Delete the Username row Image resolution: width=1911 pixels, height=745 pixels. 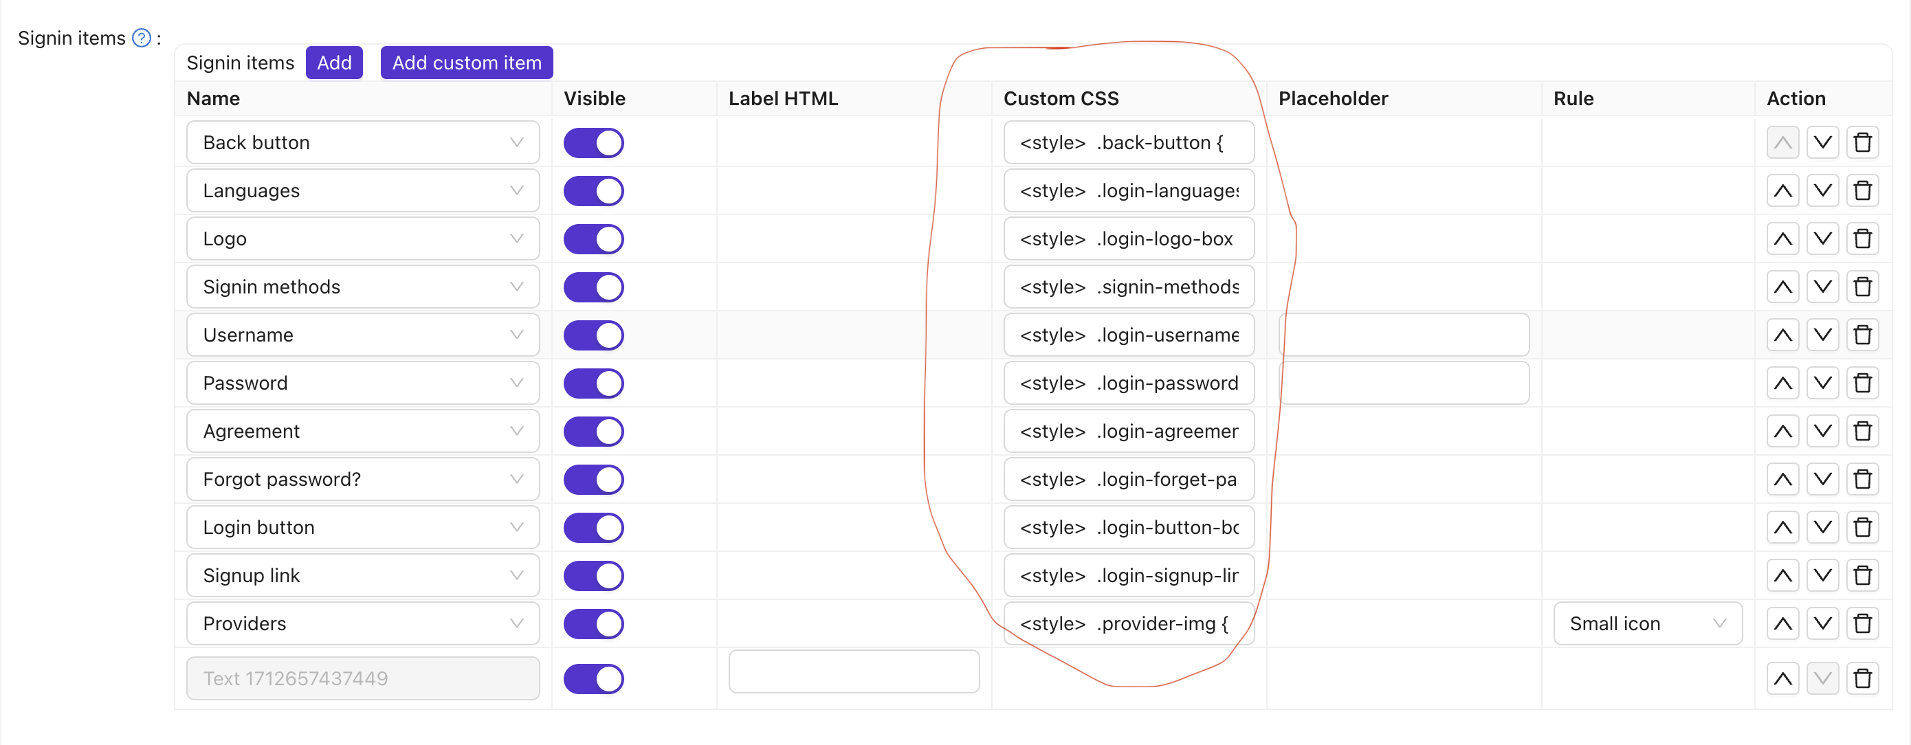pos(1862,335)
